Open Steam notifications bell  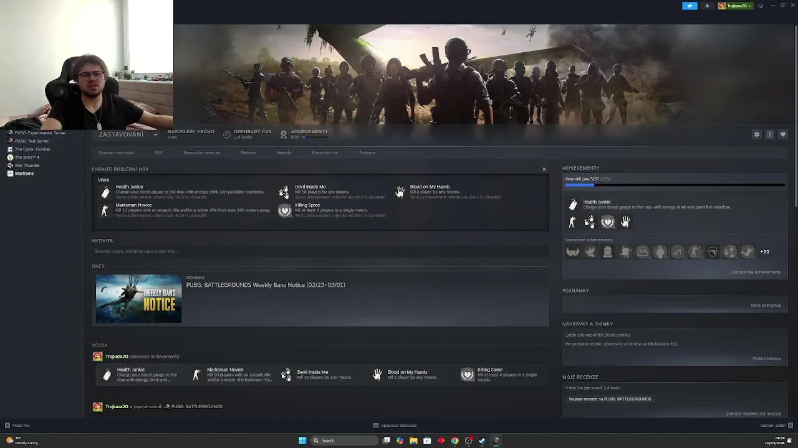[x=707, y=6]
